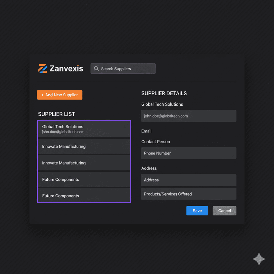This screenshot has width=274, height=274.
Task: Click the magnifying glass search icon
Action: pyautogui.click(x=96, y=68)
